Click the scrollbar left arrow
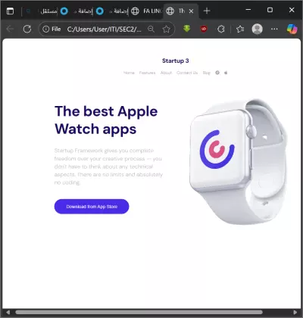The height and width of the screenshot is (318, 303). coord(8,313)
